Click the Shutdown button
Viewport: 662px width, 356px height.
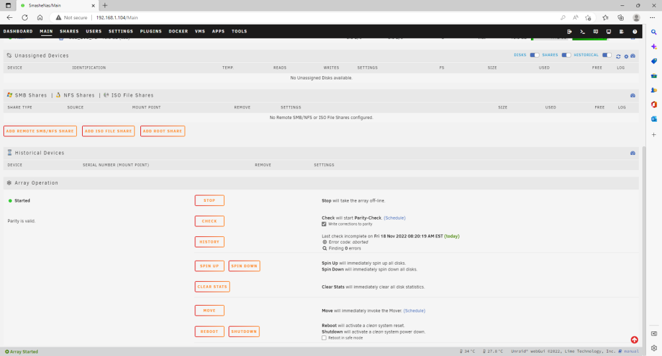pos(244,332)
